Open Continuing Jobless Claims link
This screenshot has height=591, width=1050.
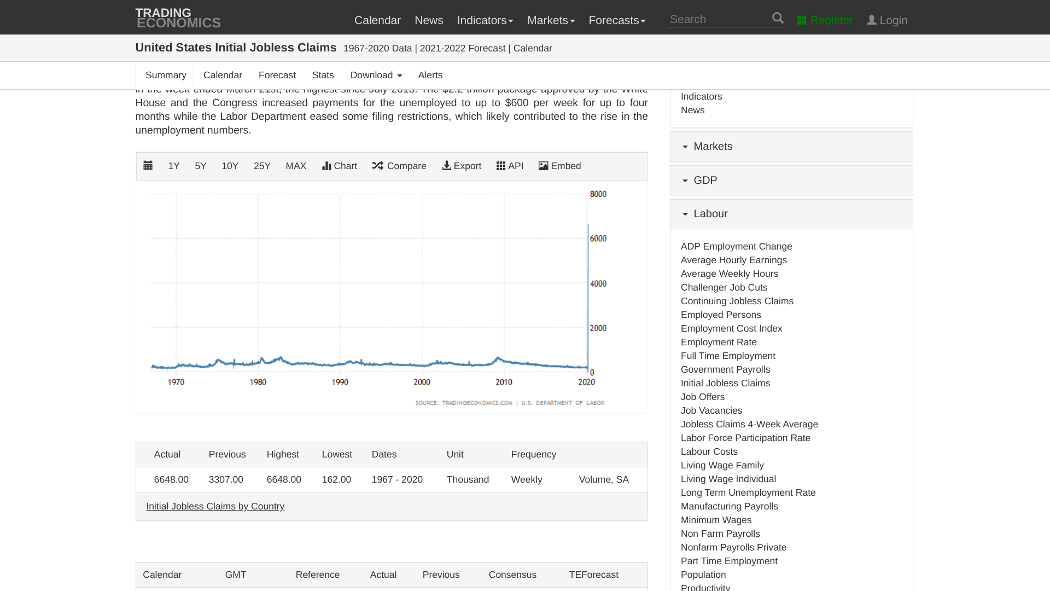(x=737, y=301)
